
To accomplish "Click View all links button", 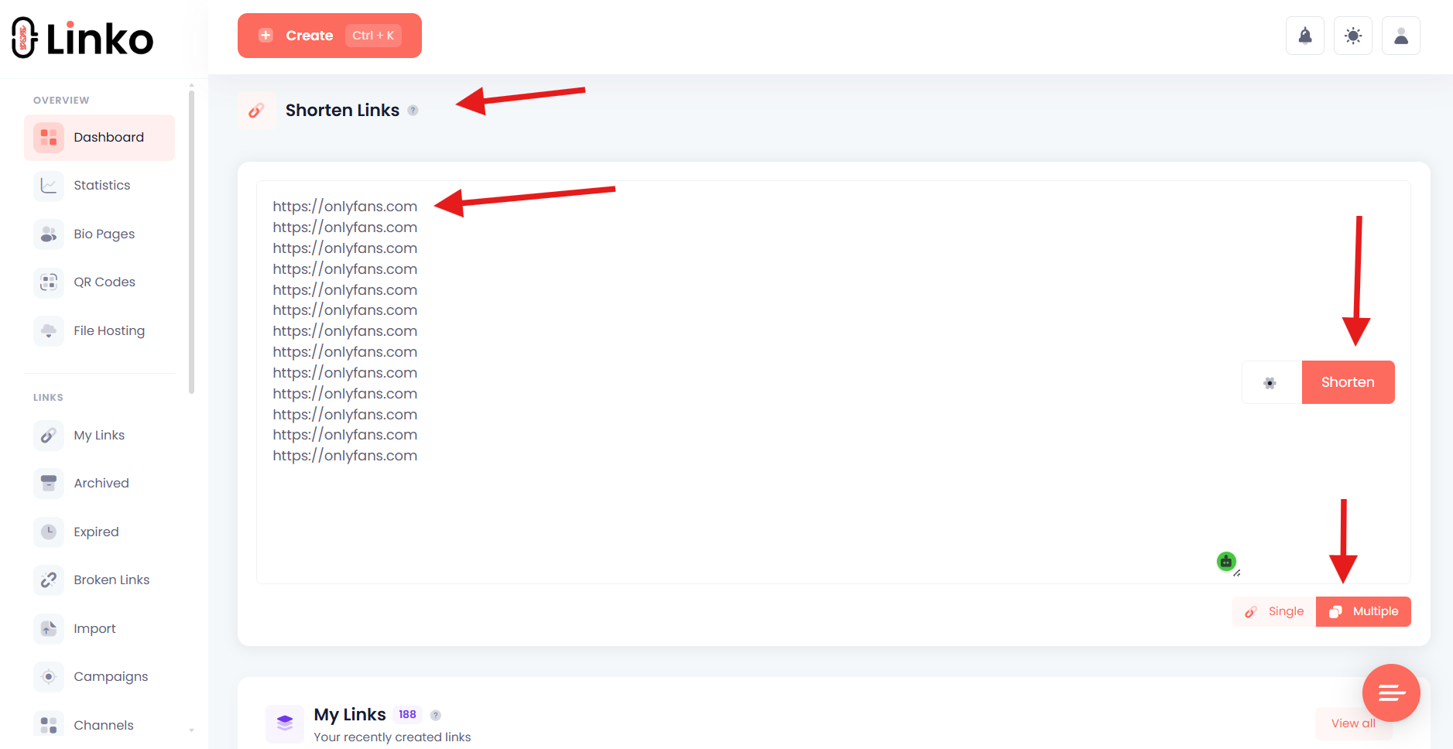I will pyautogui.click(x=1353, y=723).
